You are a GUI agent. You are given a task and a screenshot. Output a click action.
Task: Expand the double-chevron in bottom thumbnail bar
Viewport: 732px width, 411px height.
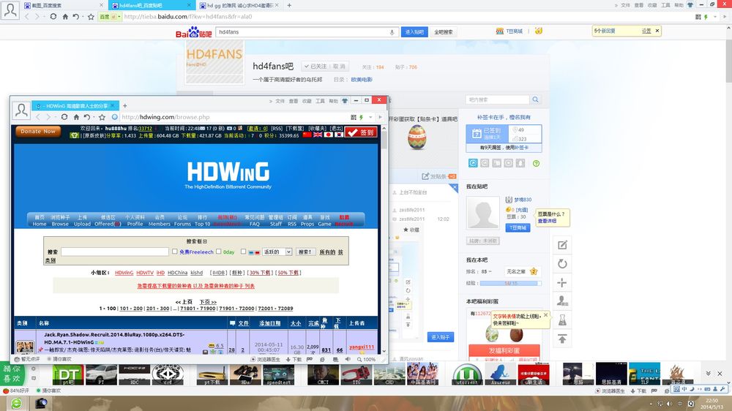click(x=708, y=374)
